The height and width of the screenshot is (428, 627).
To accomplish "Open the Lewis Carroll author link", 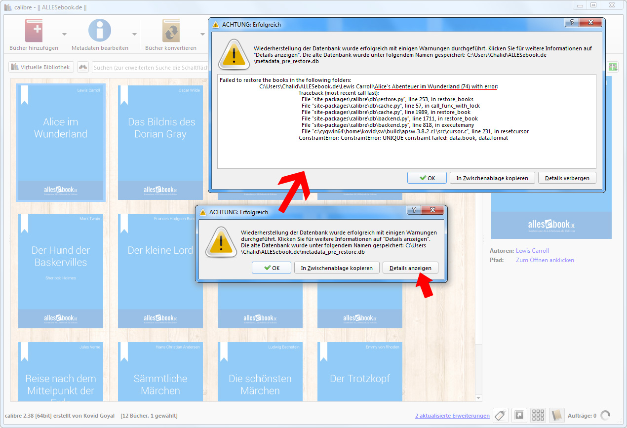I will [532, 251].
